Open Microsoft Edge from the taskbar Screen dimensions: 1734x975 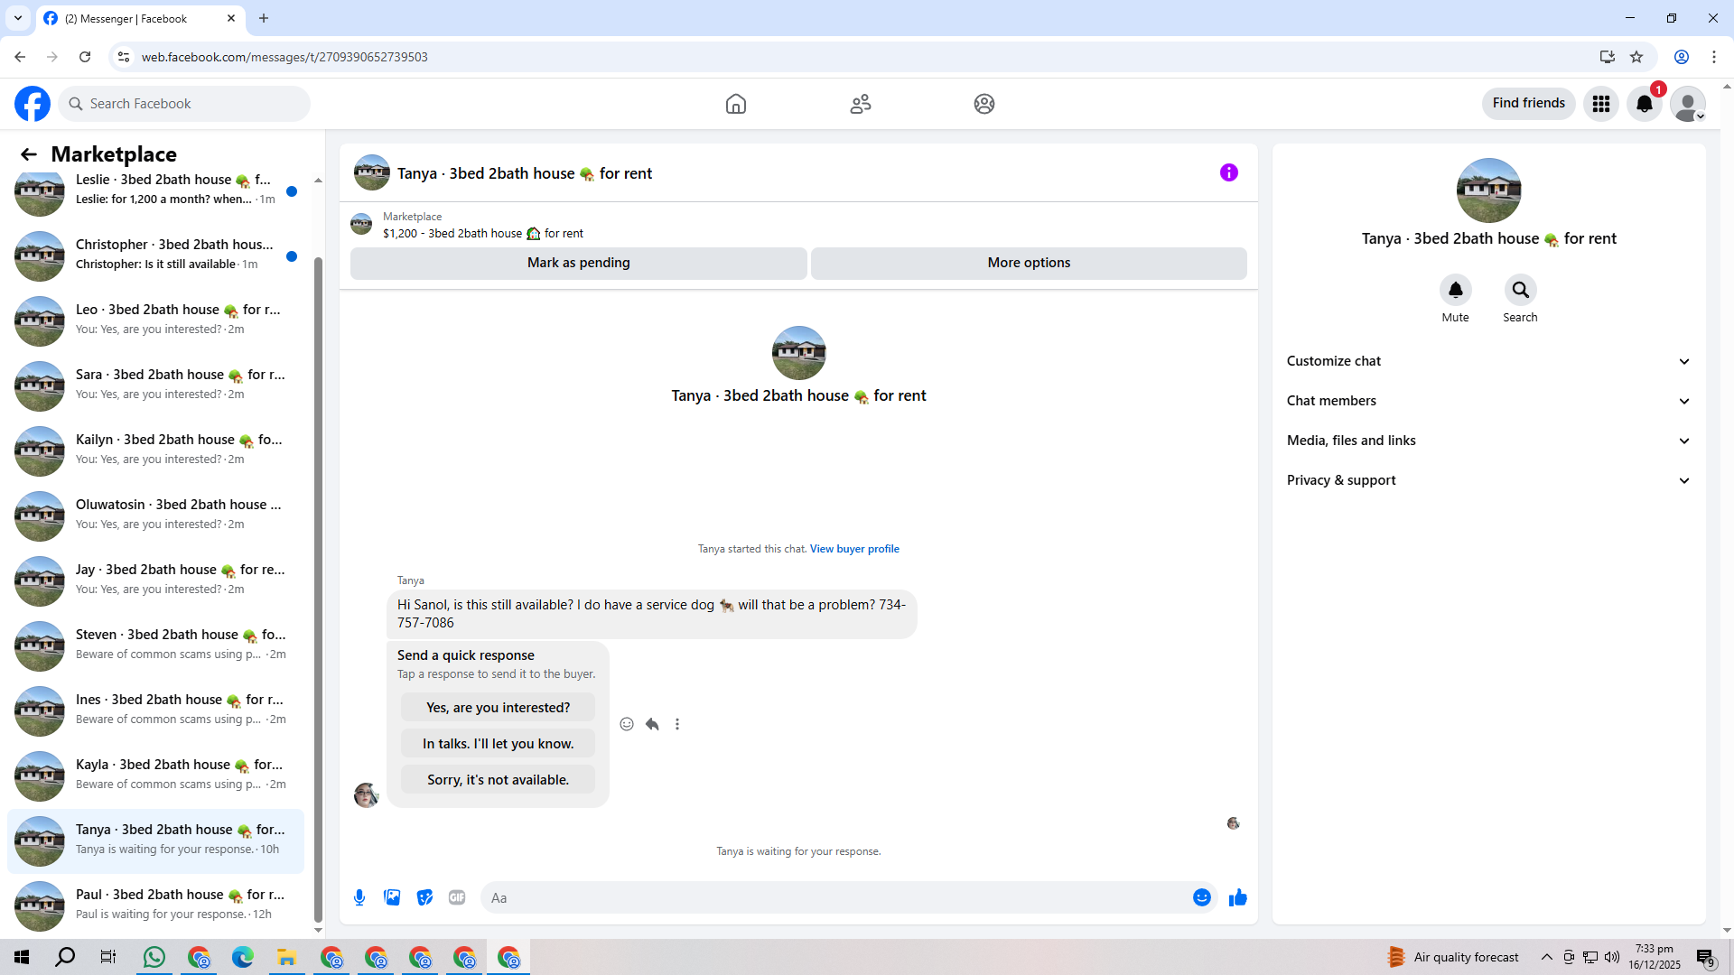(243, 957)
